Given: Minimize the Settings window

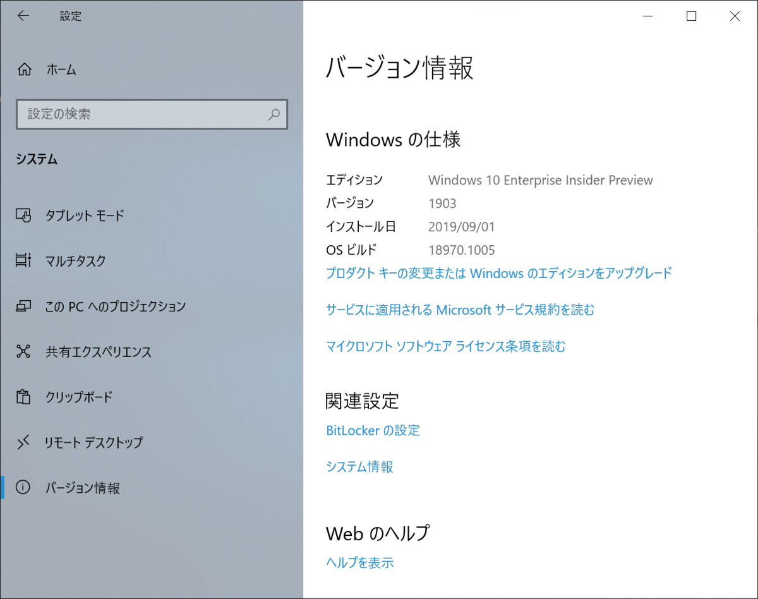Looking at the screenshot, I should click(x=647, y=16).
